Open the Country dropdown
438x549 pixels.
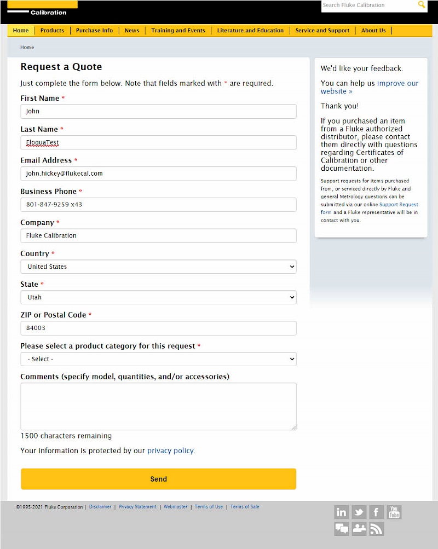(x=158, y=267)
